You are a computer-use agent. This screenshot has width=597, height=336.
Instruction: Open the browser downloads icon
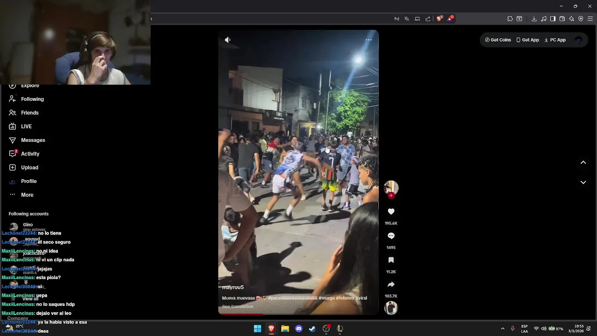[x=534, y=19]
